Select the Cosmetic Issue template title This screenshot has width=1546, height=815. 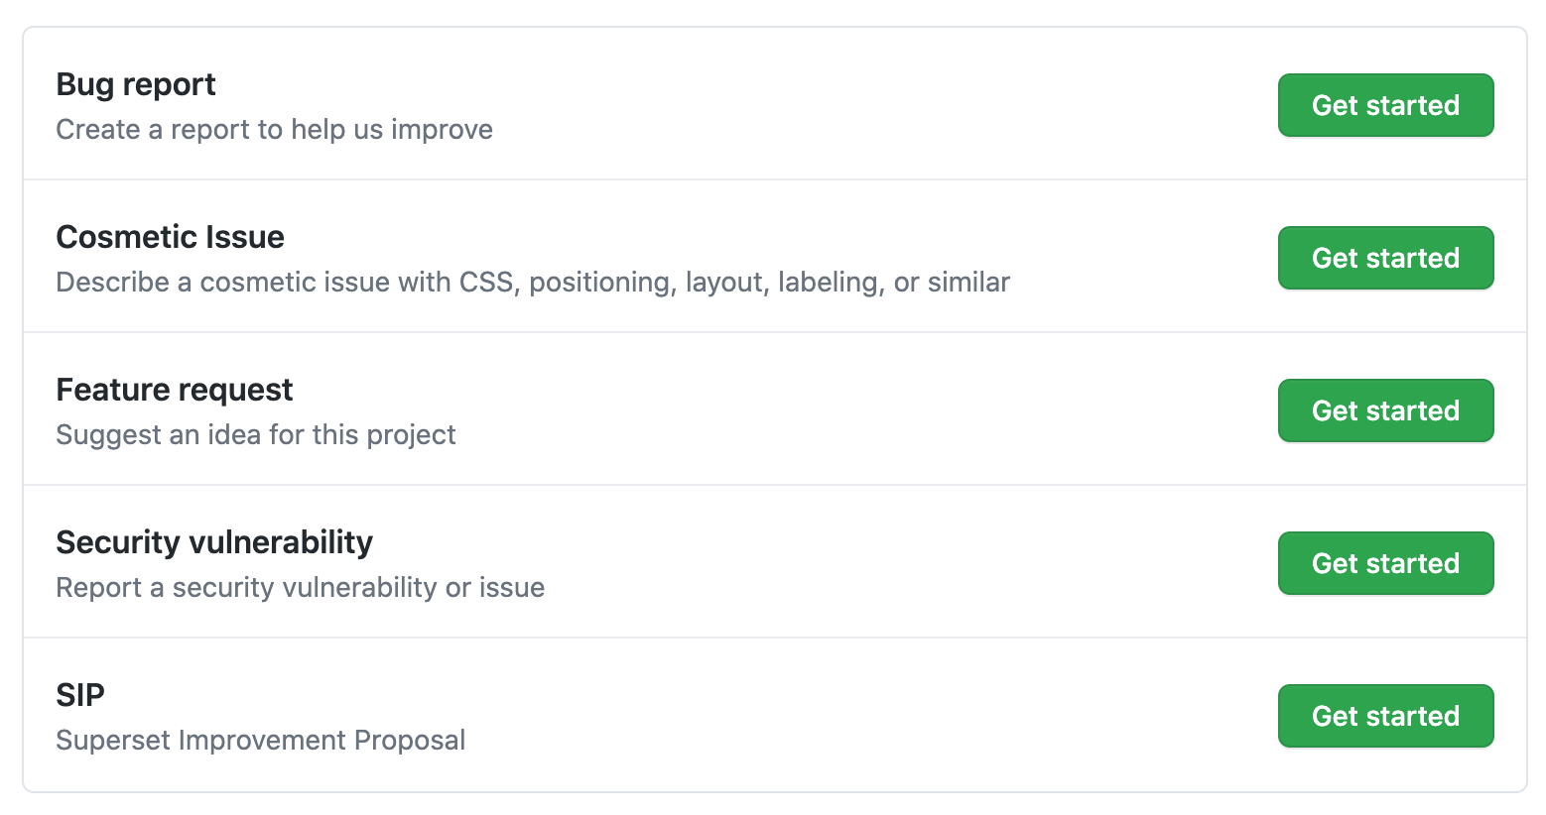coord(170,237)
